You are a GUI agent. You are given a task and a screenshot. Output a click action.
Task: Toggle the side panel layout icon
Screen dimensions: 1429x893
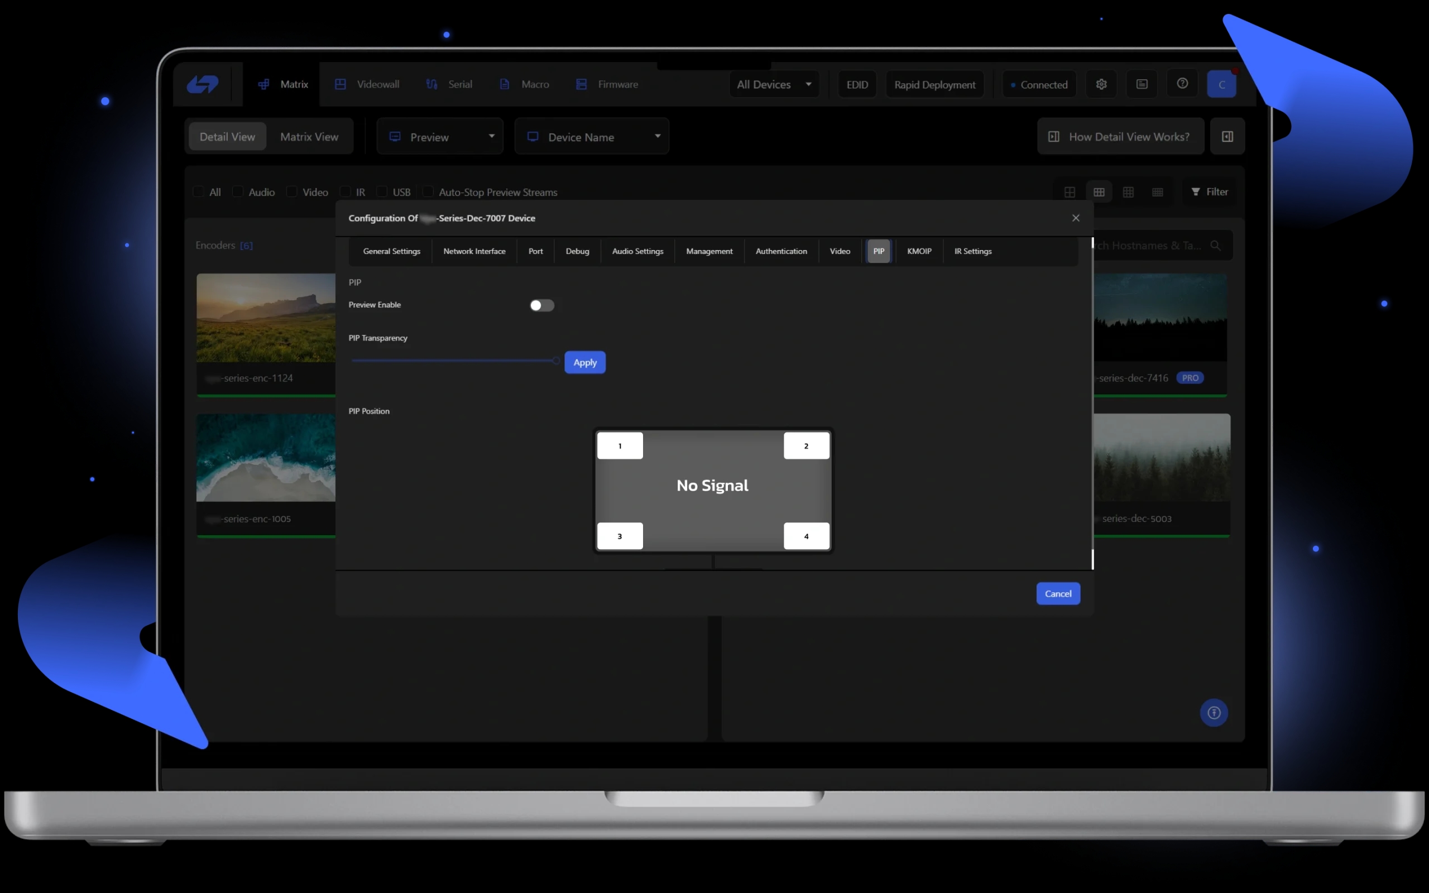(1227, 136)
